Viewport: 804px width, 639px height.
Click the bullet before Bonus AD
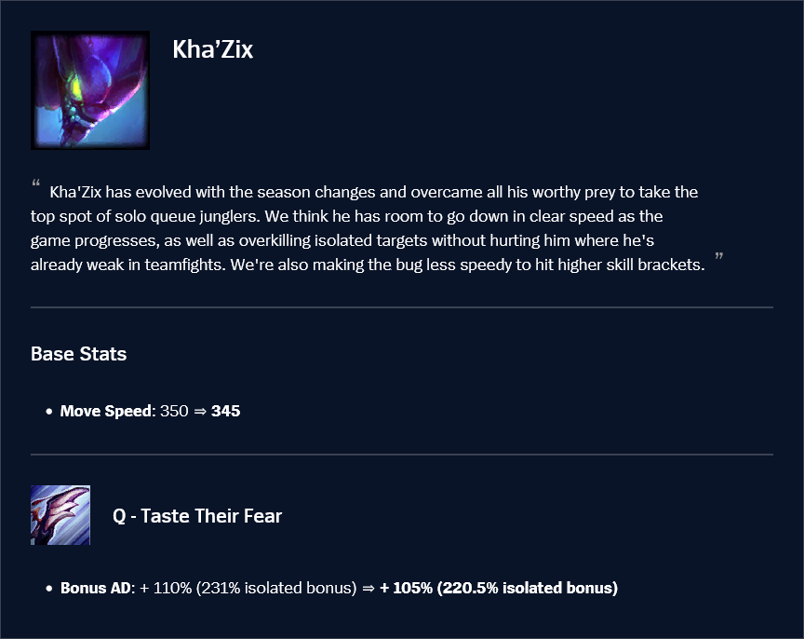(48, 589)
